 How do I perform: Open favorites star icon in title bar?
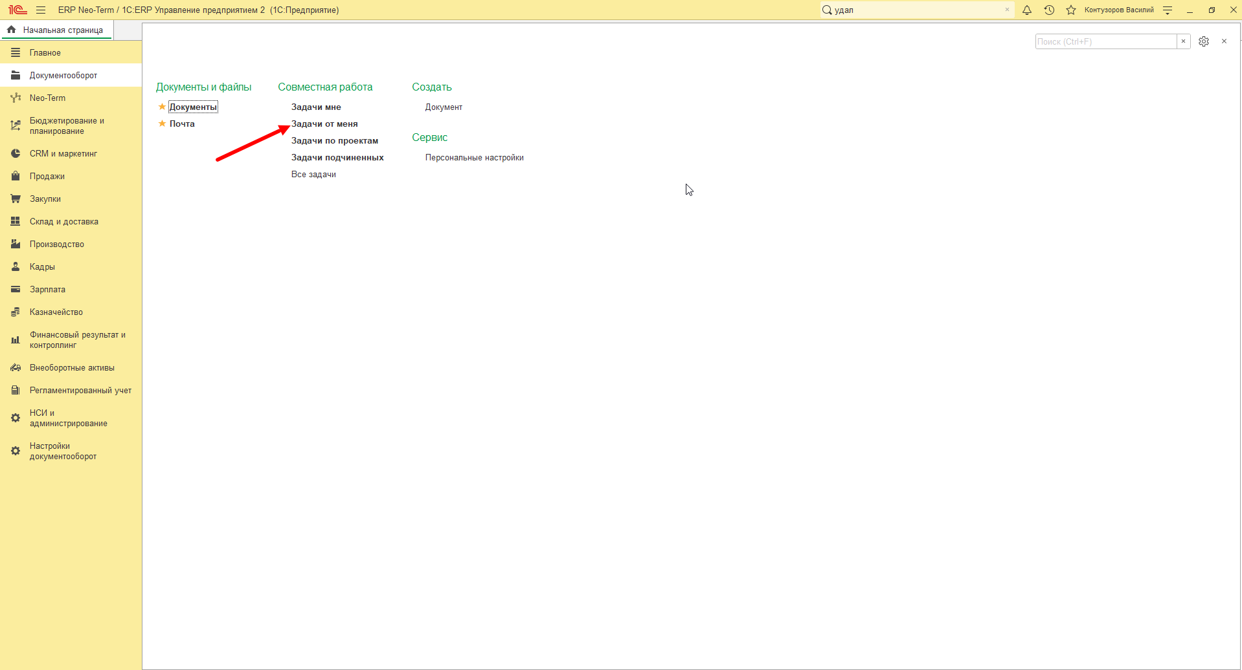tap(1071, 10)
